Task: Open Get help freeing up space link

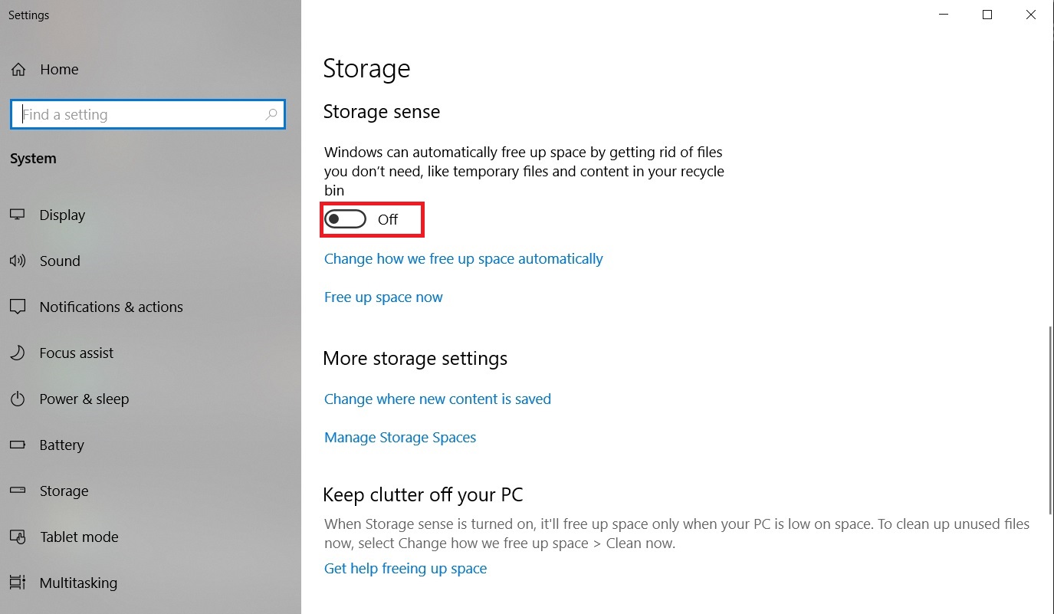Action: click(406, 568)
